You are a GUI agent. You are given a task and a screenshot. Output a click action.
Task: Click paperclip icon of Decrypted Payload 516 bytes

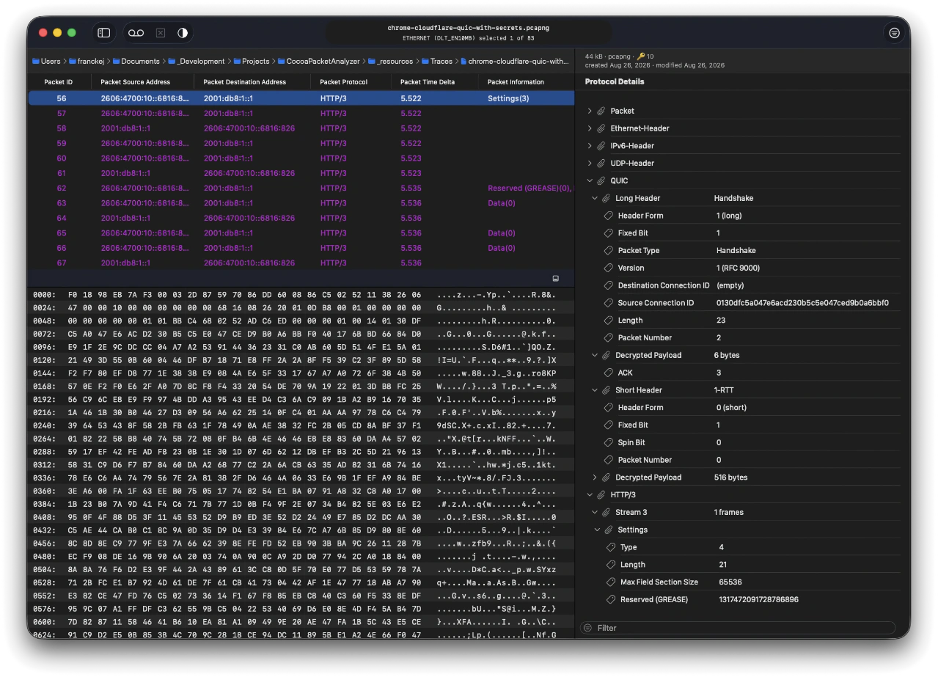click(x=607, y=477)
